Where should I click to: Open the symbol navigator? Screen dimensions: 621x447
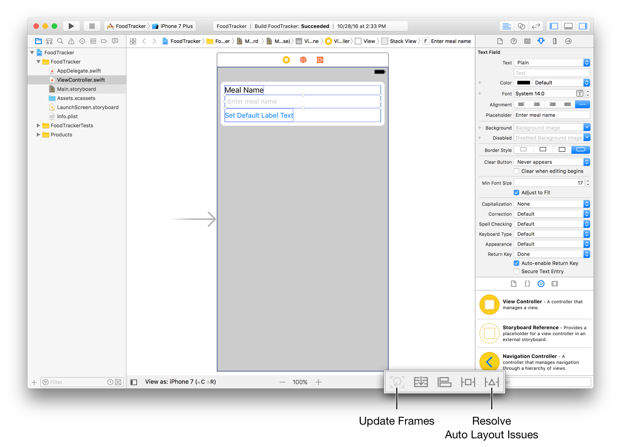coord(49,41)
